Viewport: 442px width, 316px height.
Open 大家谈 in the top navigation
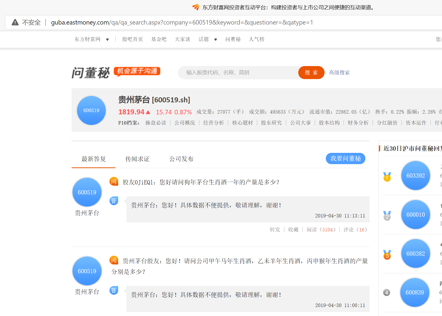point(183,39)
